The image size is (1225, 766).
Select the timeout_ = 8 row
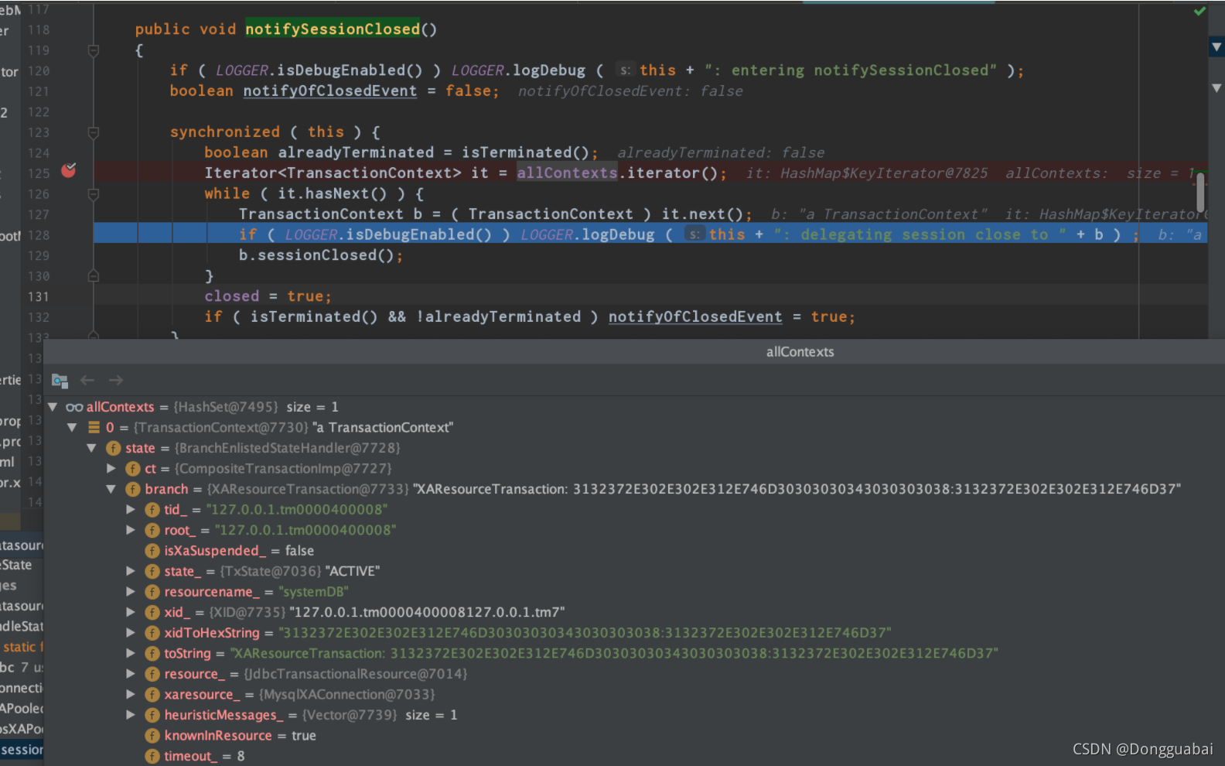pyautogui.click(x=634, y=756)
